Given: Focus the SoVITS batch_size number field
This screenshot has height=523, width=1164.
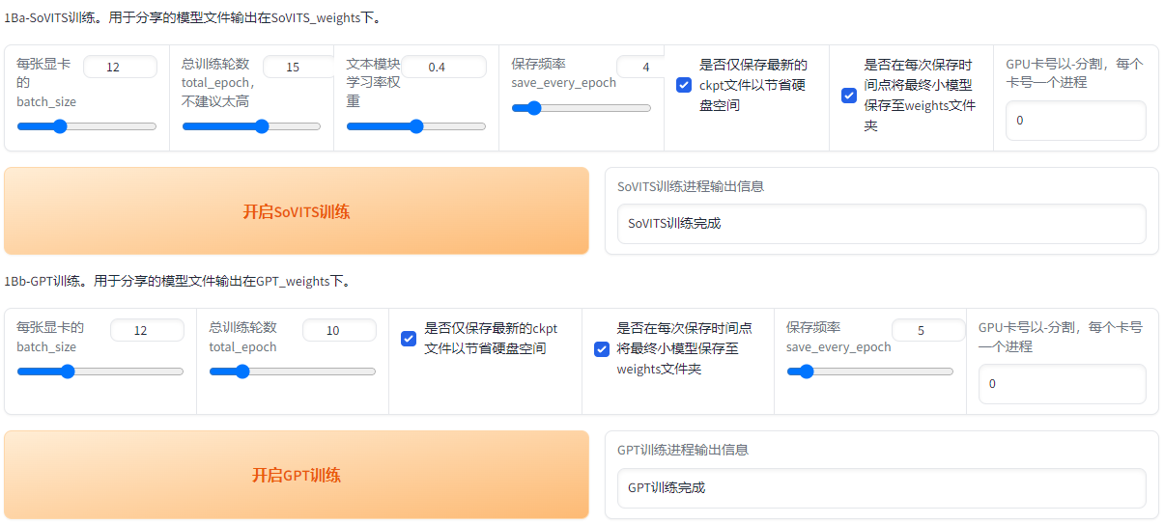Looking at the screenshot, I should click(120, 67).
